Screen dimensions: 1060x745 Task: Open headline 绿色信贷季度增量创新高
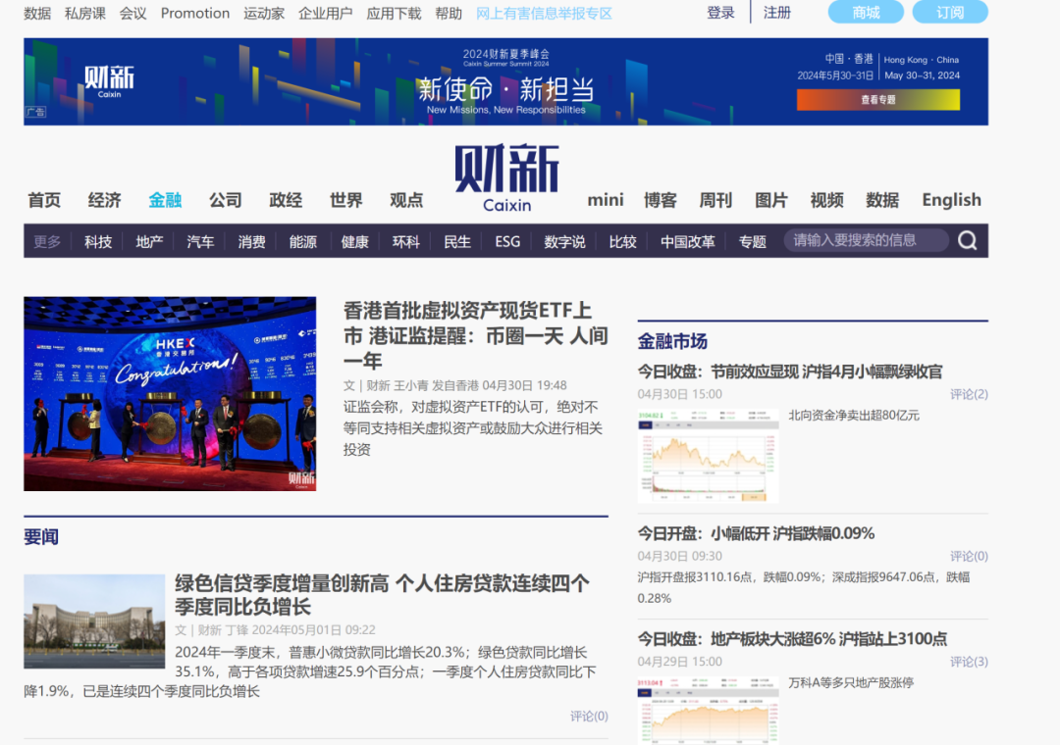click(x=382, y=594)
